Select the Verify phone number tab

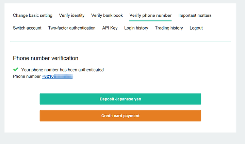[x=150, y=15]
